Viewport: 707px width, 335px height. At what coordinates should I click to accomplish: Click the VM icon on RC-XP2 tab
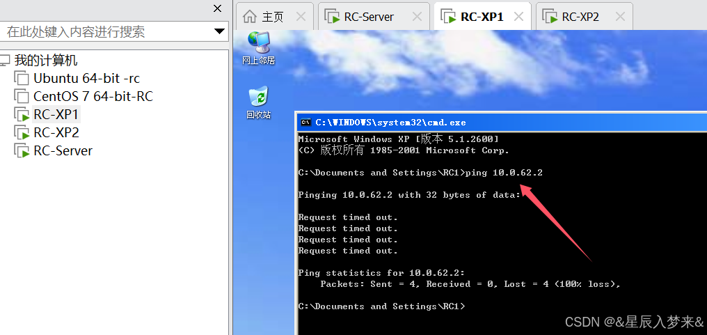coord(550,17)
